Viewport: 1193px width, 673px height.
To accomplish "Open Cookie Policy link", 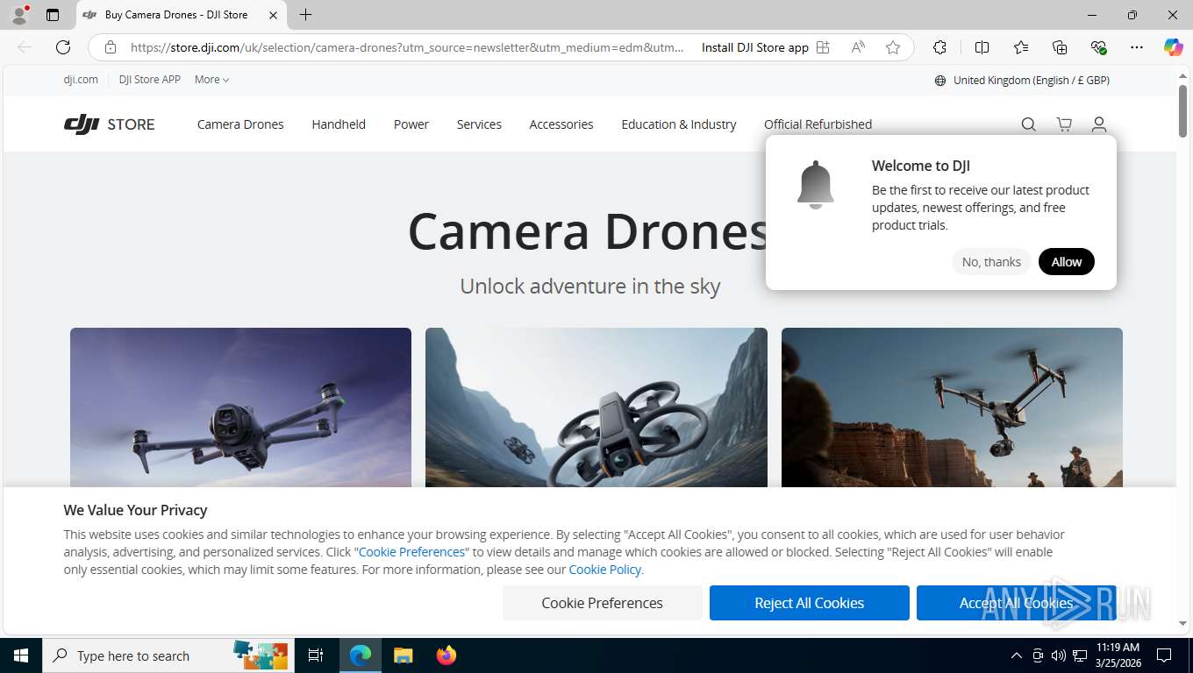I will coord(604,570).
